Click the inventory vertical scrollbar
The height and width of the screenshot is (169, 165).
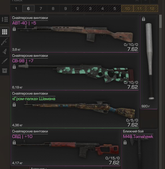pyautogui.click(x=161, y=92)
